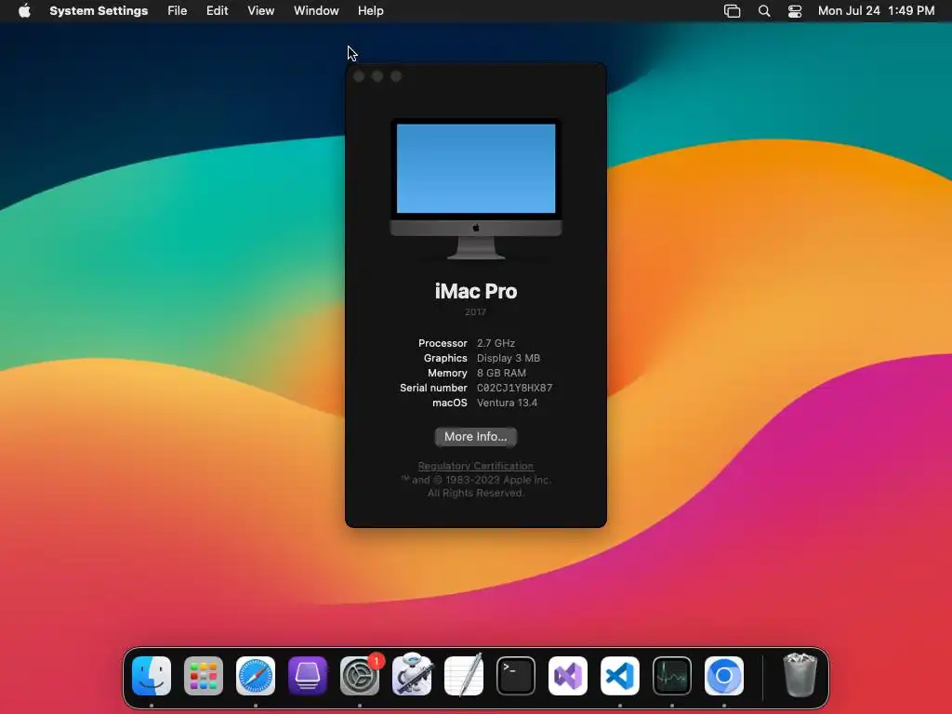Viewport: 952px width, 714px height.
Task: Launch Automator from the Dock
Action: pos(412,675)
